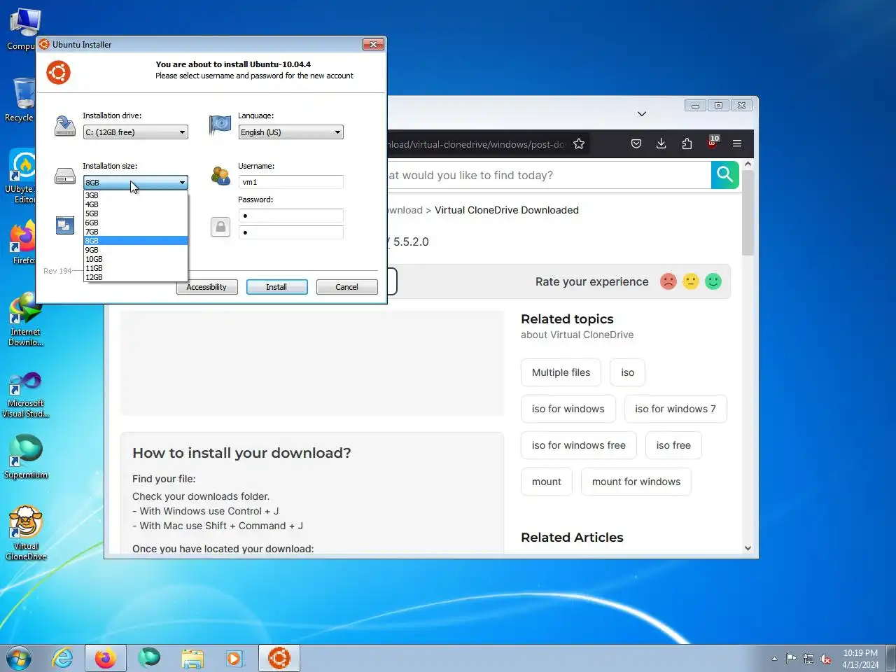
Task: Open the Windows Start menu orb
Action: (19, 658)
